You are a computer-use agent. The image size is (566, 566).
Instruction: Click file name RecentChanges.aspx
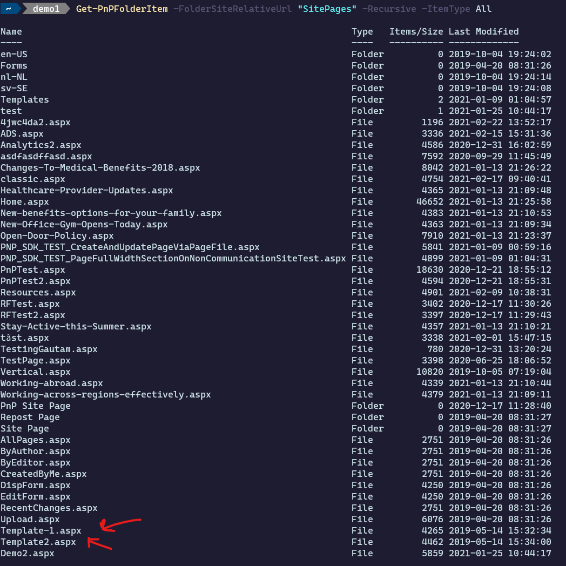pos(49,508)
